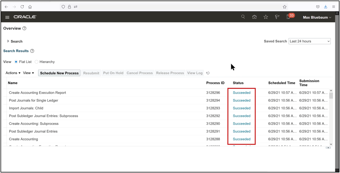Open the navigator hamburger menu

tap(7, 17)
